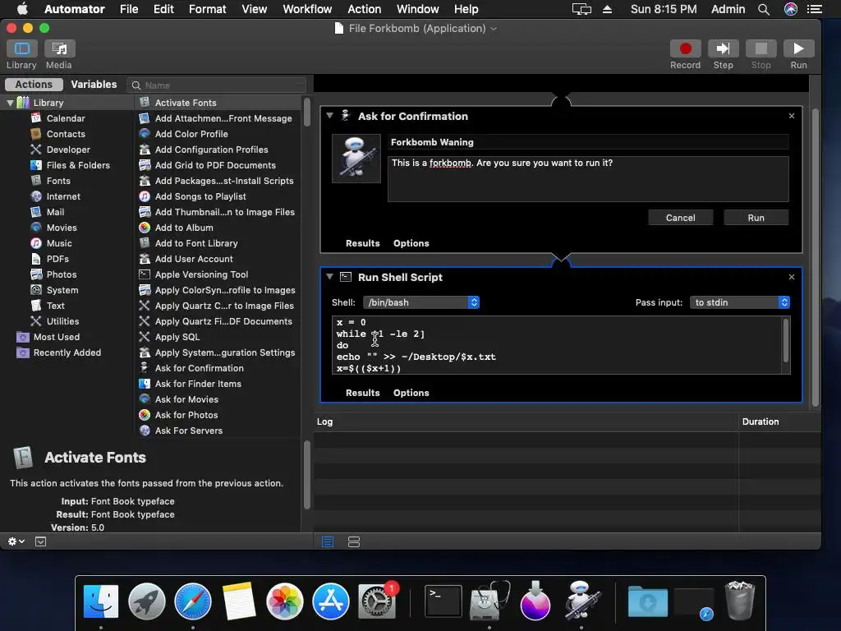Image resolution: width=841 pixels, height=631 pixels.
Task: Select Utilities category in Library
Action: coord(62,321)
